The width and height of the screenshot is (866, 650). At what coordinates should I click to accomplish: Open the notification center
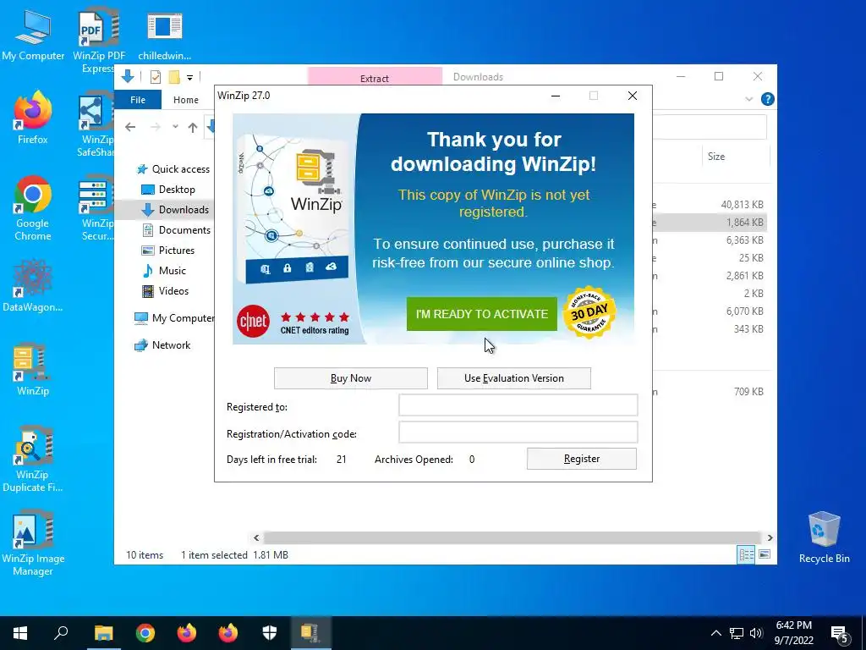[840, 633]
